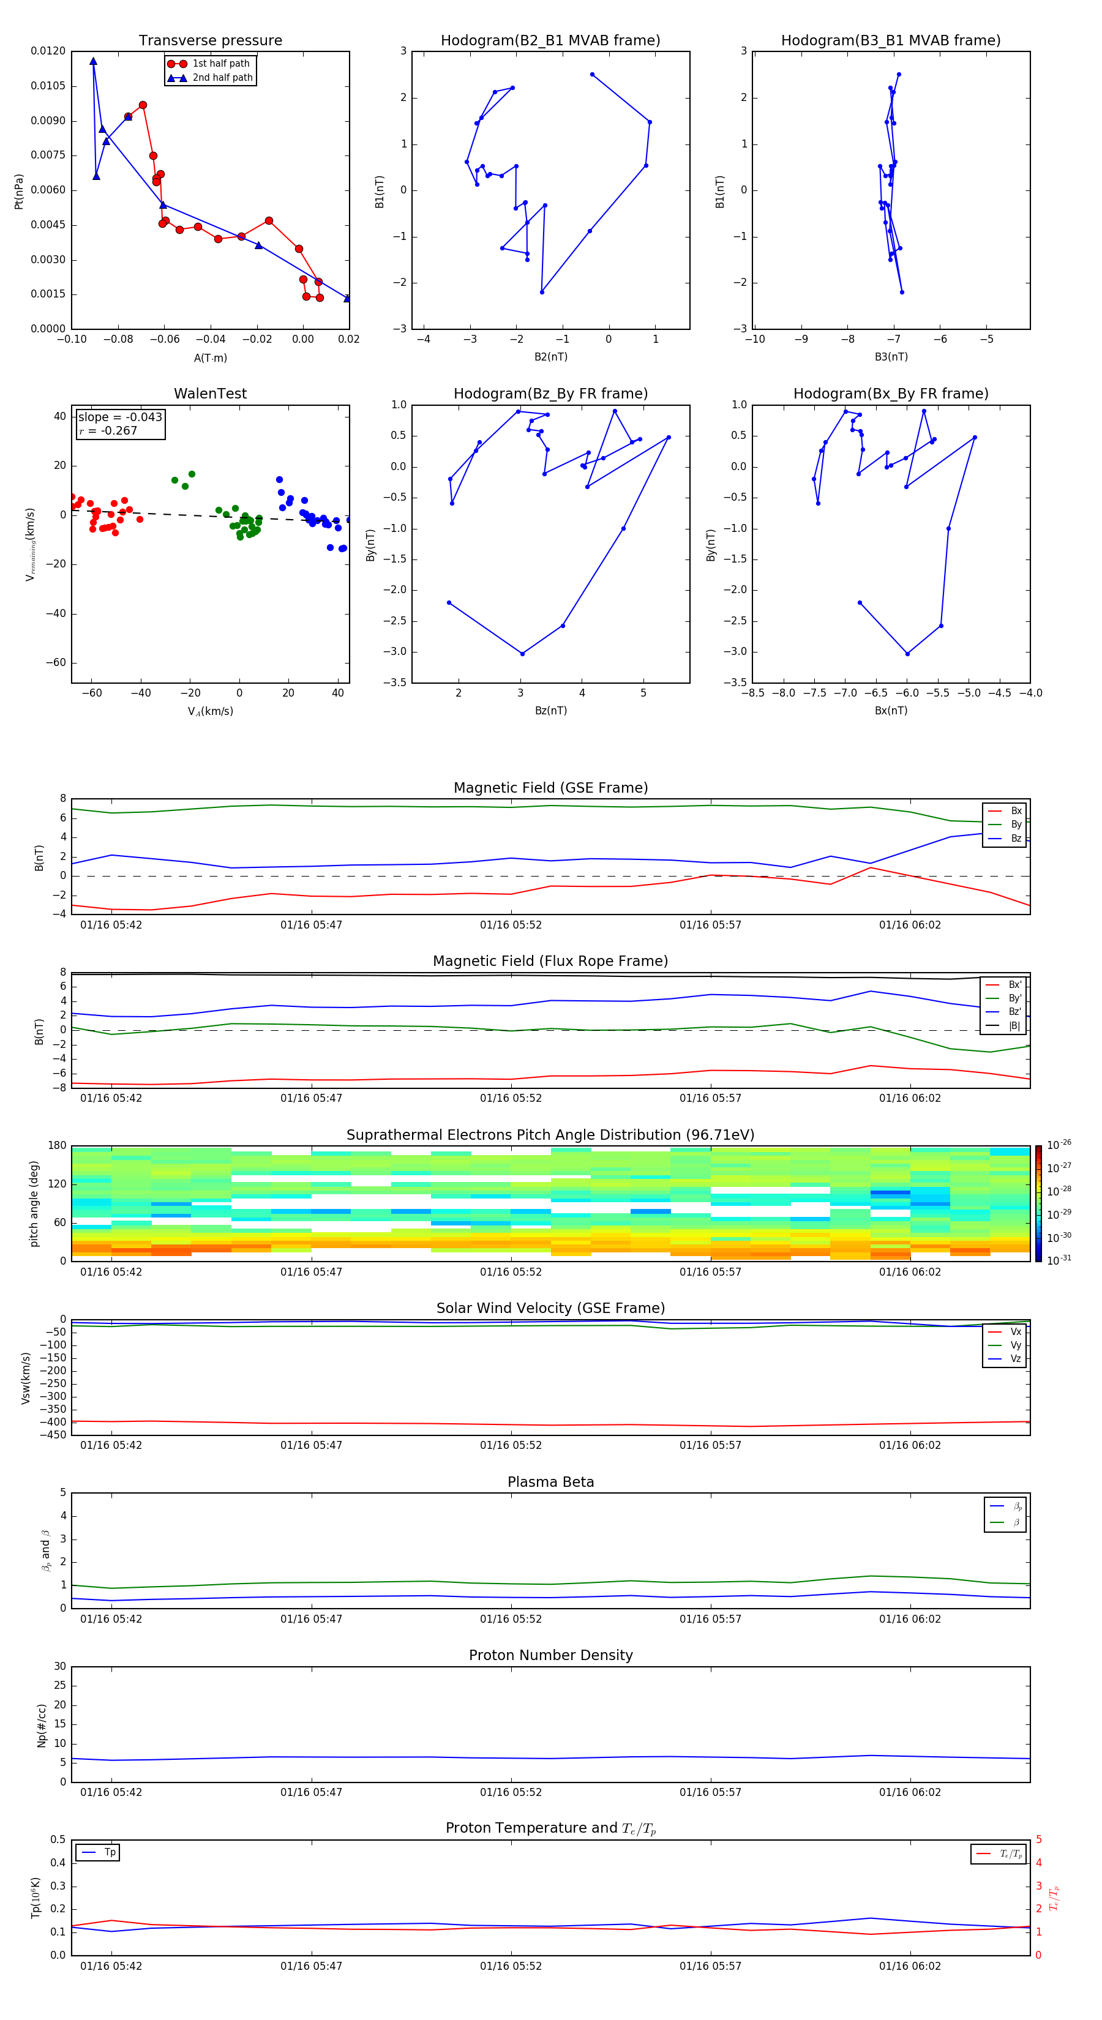Click the 'Pt(nPa)' y-axis label
1102x2020 pixels.
(19, 192)
